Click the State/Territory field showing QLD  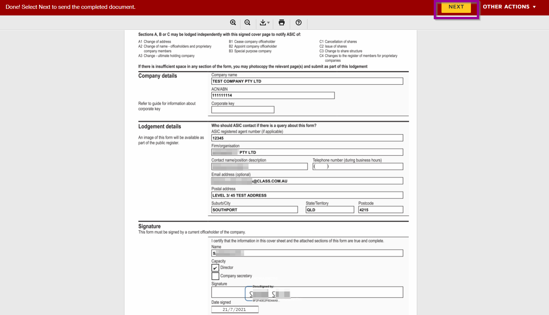coord(330,210)
